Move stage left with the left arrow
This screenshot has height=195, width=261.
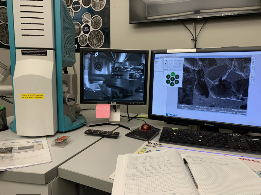point(165,61)
